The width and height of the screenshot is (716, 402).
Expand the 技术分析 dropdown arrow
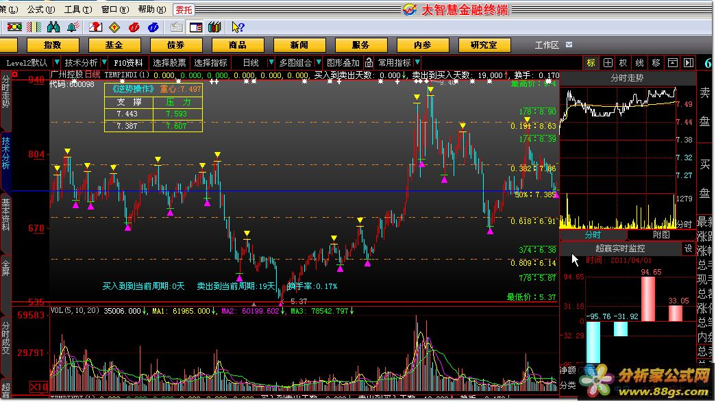(104, 62)
